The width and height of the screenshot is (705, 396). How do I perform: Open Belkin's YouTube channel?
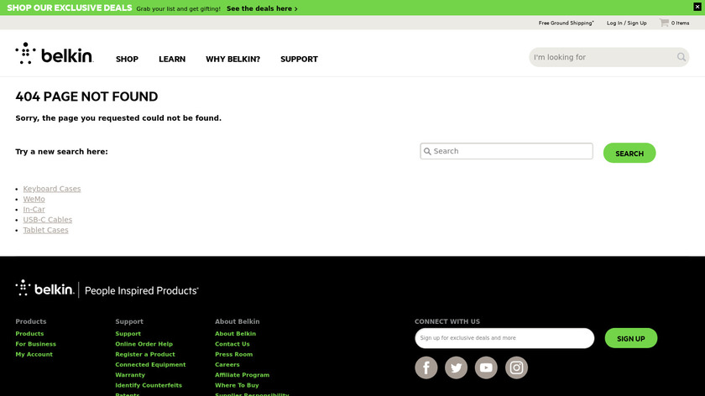[x=486, y=367]
